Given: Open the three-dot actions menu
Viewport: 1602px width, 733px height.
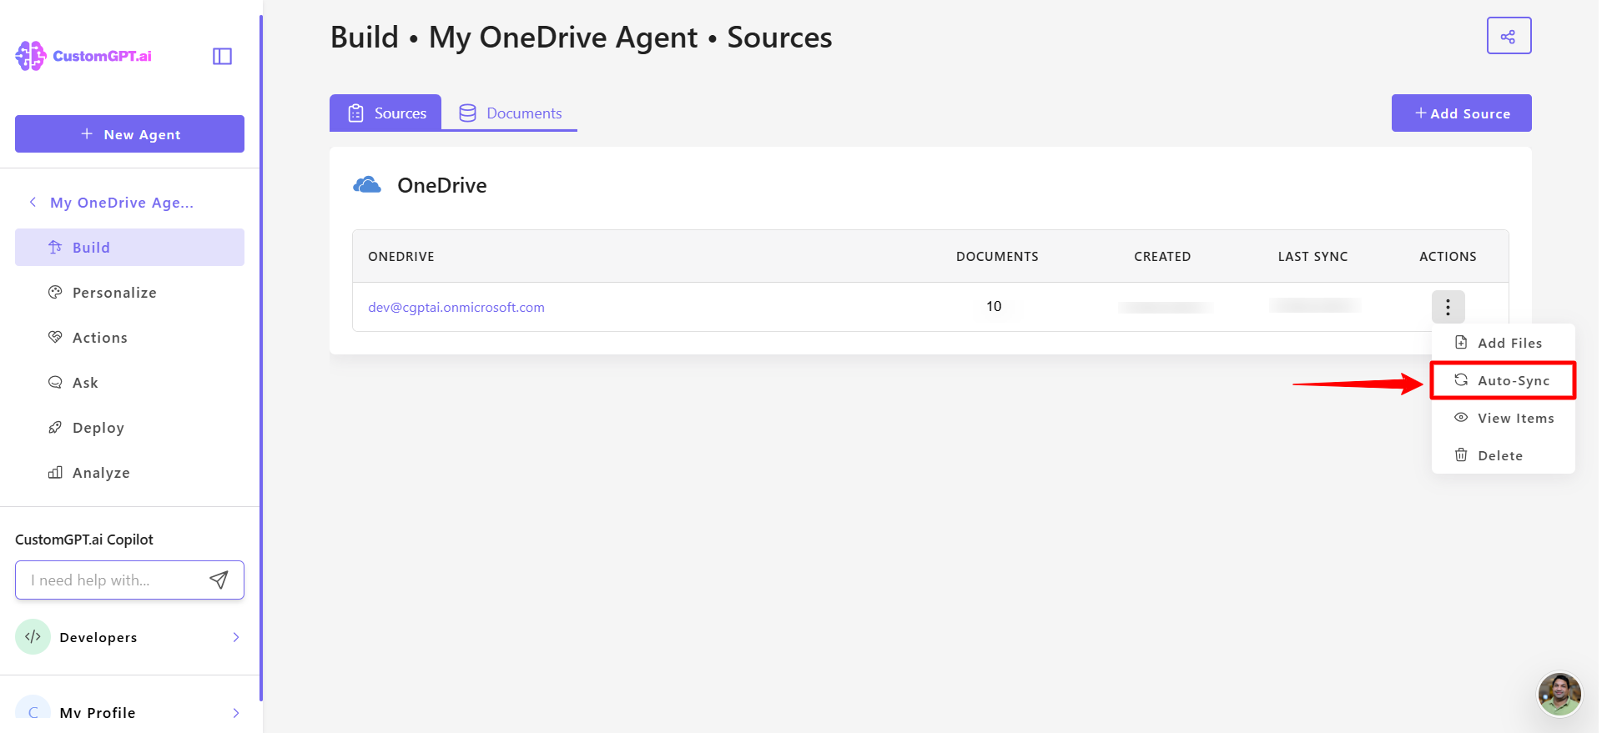Looking at the screenshot, I should tap(1448, 307).
